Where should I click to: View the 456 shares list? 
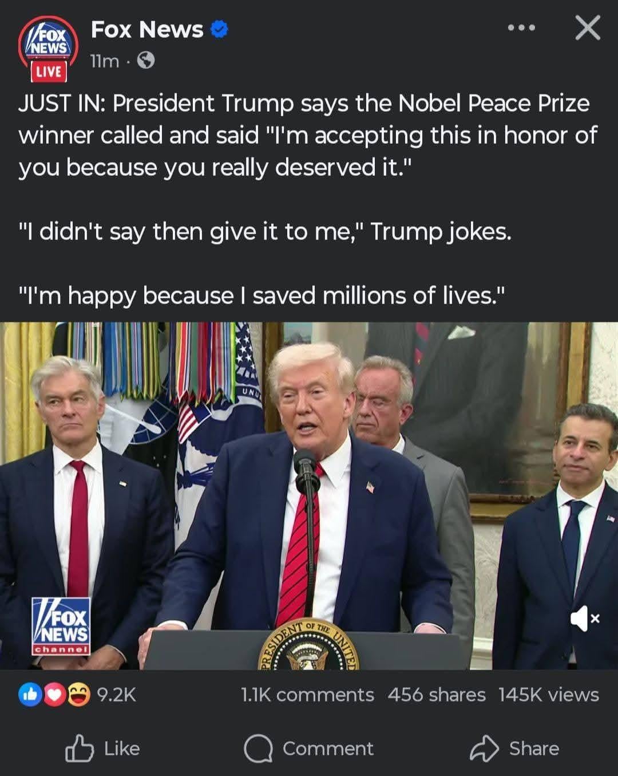436,695
